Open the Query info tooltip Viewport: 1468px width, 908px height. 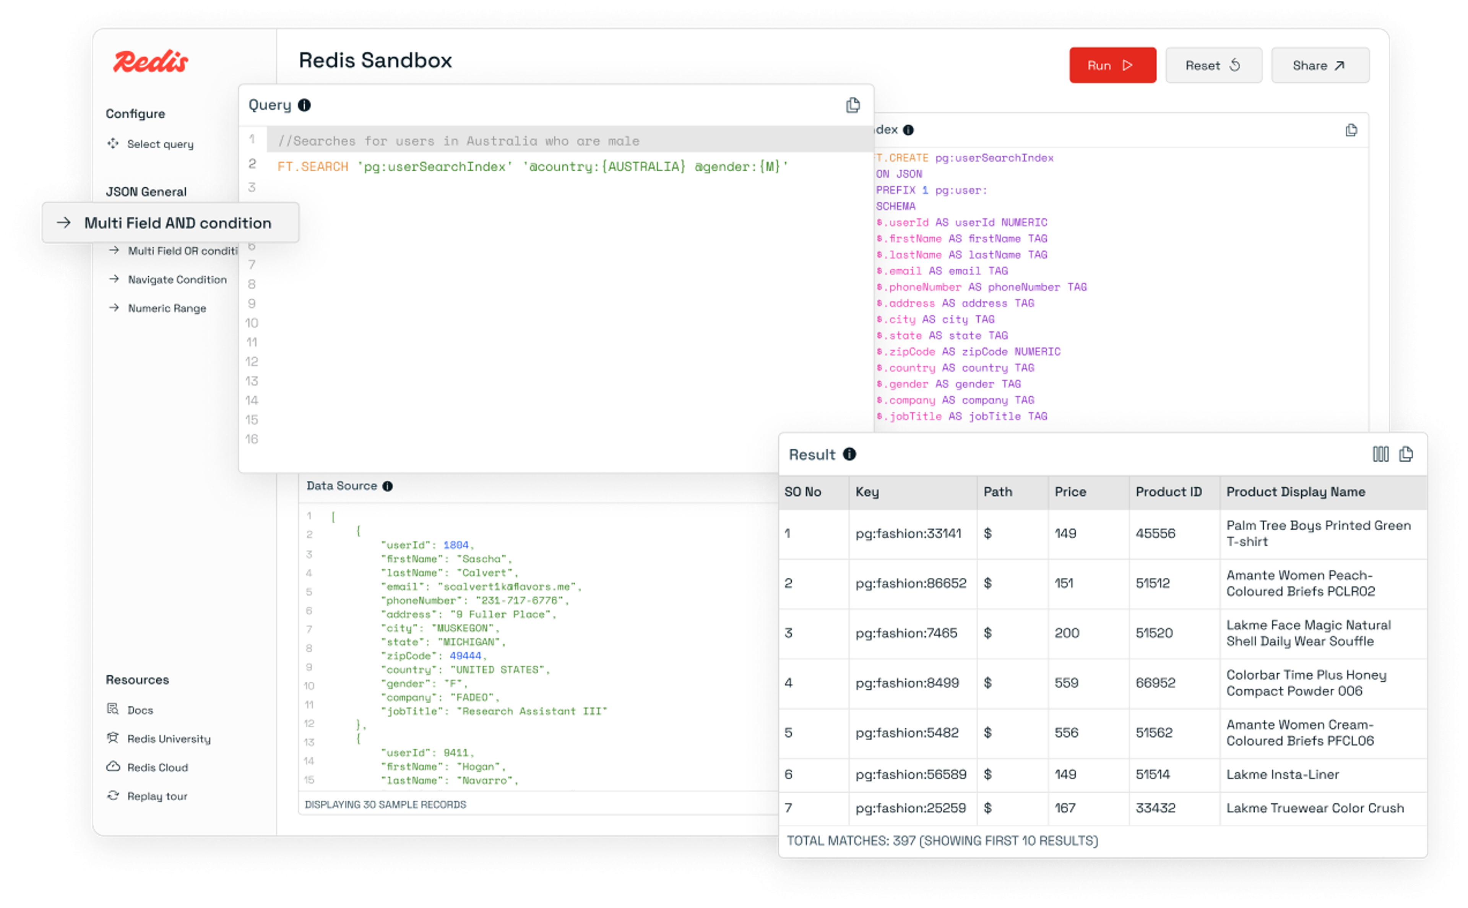coord(305,104)
